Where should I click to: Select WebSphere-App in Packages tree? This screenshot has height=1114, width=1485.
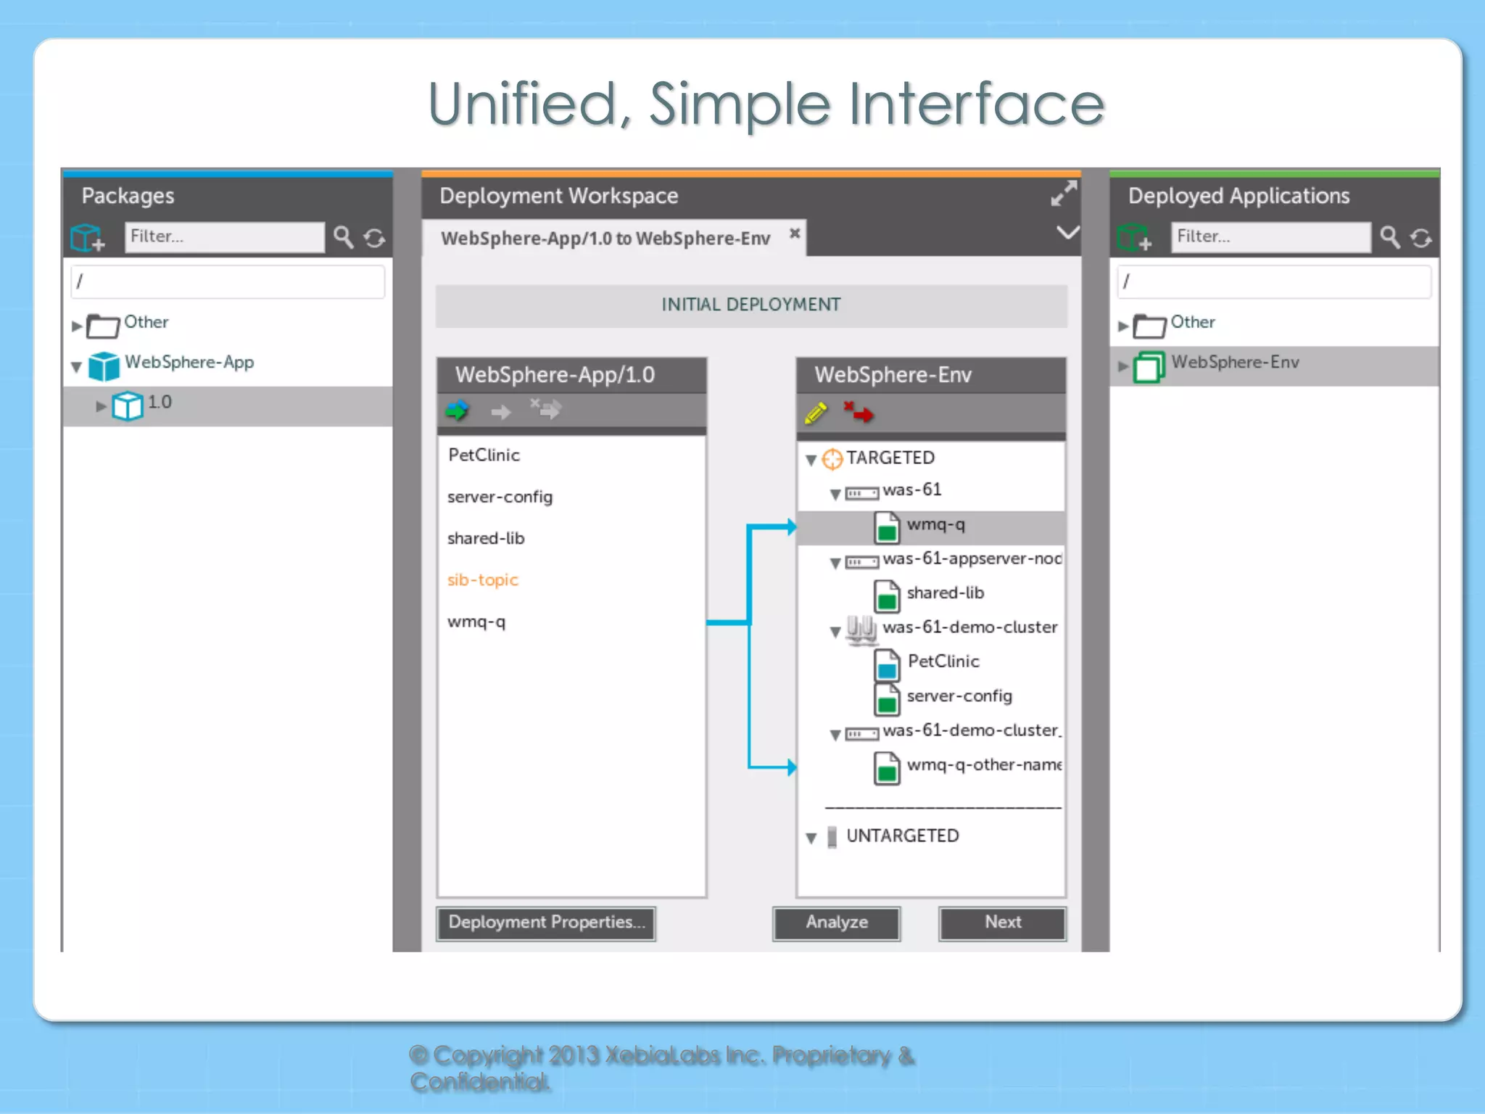[x=189, y=362]
